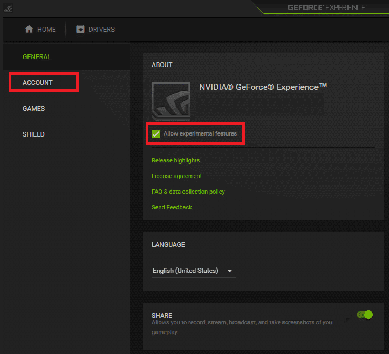Open the DRIVERS tab

click(96, 29)
